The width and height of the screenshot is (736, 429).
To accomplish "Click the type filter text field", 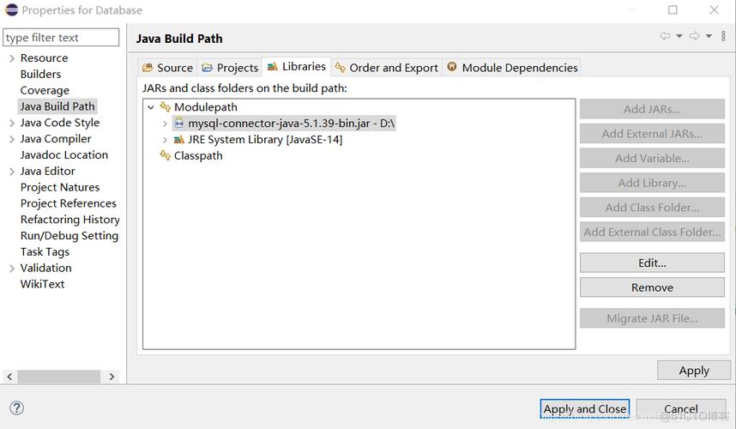I will (61, 38).
